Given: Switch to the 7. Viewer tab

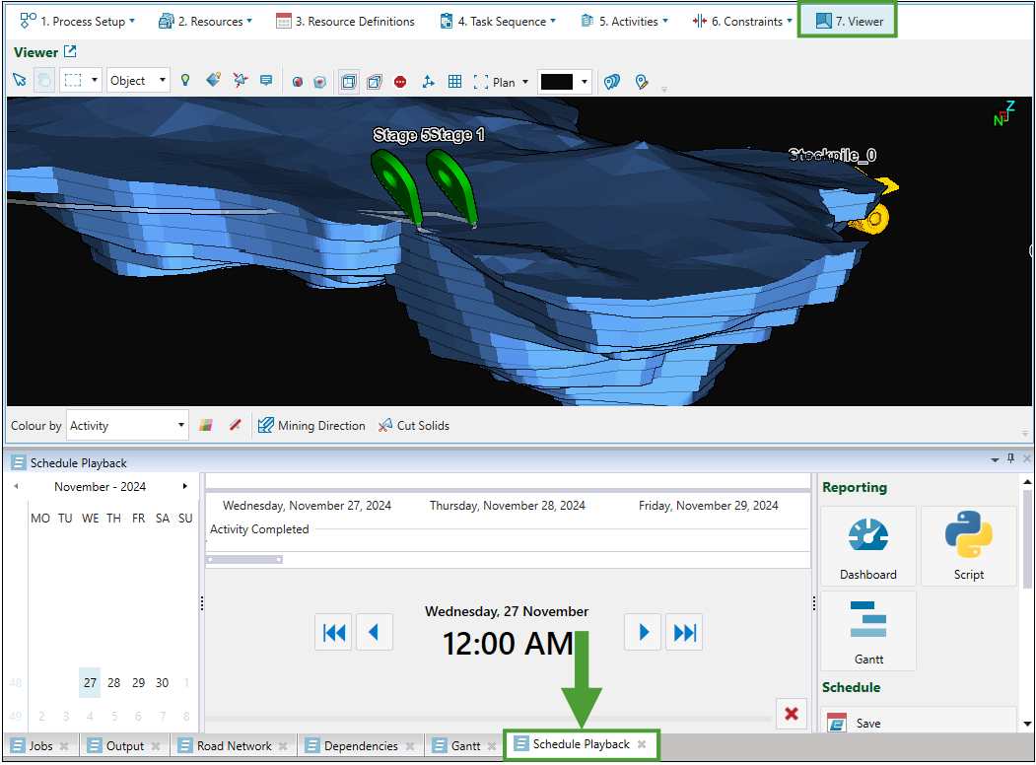Looking at the screenshot, I should click(x=849, y=21).
